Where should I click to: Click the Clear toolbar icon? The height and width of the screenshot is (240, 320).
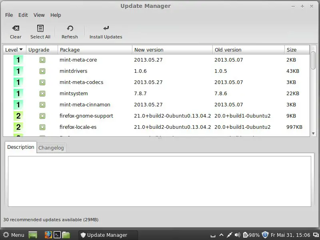coord(16,28)
